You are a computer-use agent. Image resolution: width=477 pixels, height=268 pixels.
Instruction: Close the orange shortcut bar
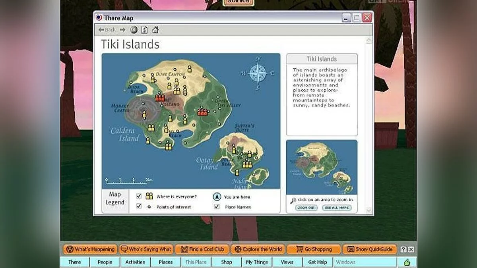tap(411, 249)
